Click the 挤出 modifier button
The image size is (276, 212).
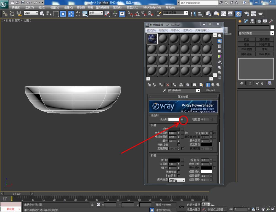(246, 39)
